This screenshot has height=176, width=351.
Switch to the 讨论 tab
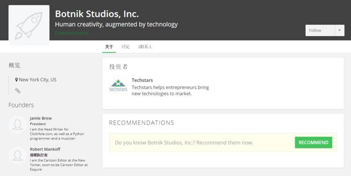(x=125, y=47)
